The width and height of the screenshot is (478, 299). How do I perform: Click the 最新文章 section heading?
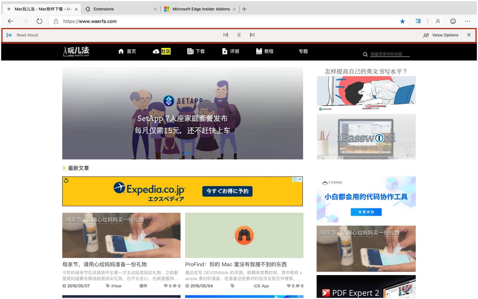coord(79,168)
